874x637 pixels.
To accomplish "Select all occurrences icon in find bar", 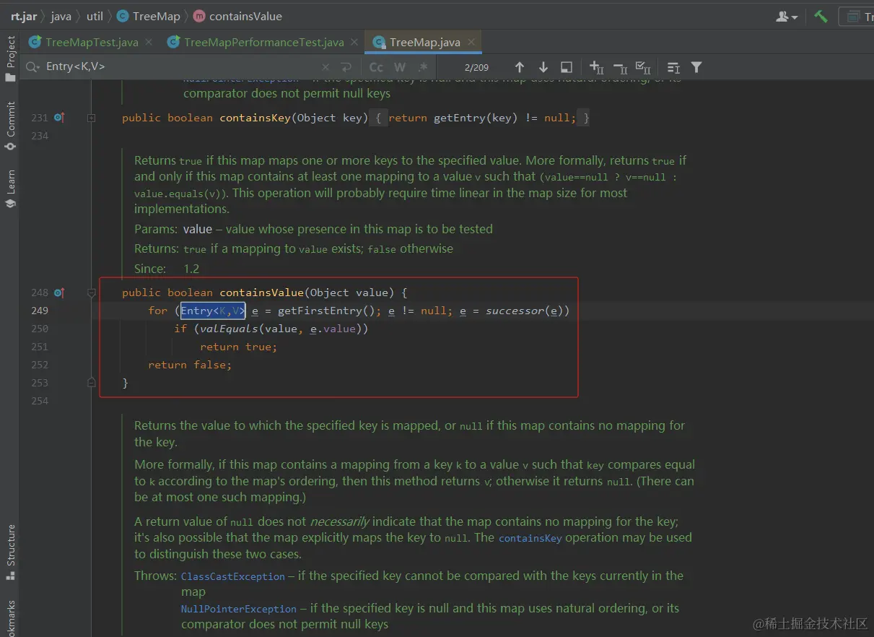I will tap(643, 67).
